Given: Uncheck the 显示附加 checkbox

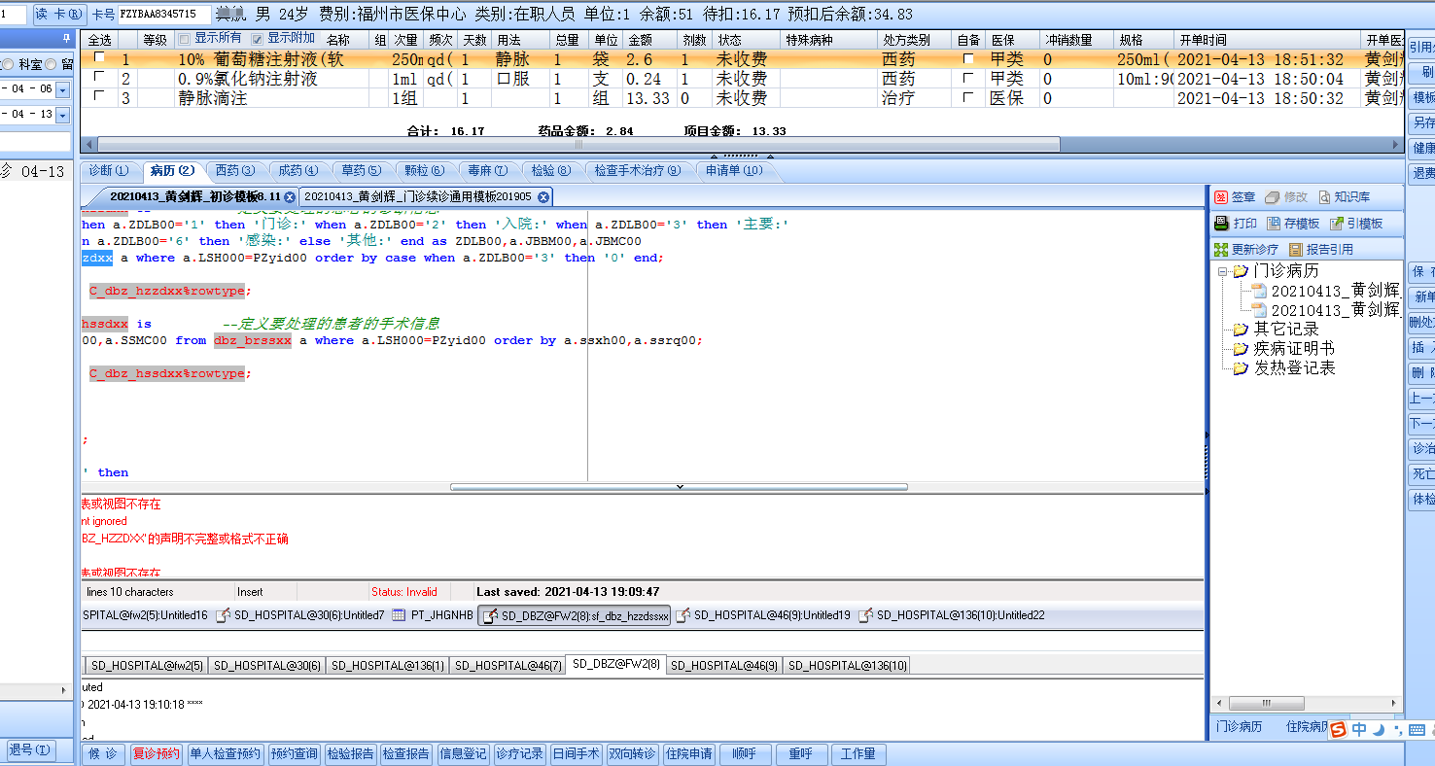Looking at the screenshot, I should pyautogui.click(x=258, y=39).
